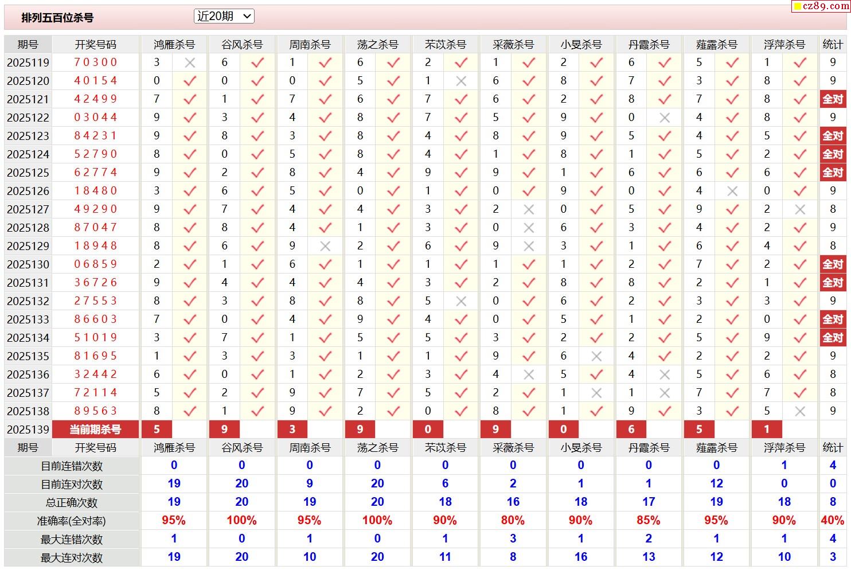This screenshot has width=851, height=570.
Task: Select the X mark in 小旻杀号 row 2025135
Action: tap(596, 356)
